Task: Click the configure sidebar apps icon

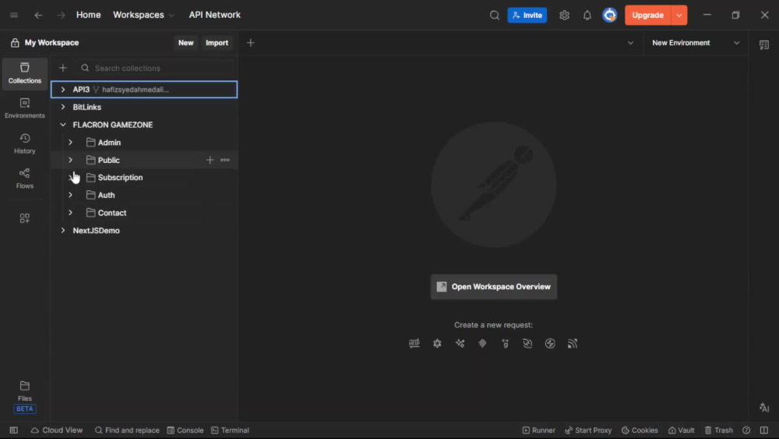Action: pyautogui.click(x=25, y=218)
